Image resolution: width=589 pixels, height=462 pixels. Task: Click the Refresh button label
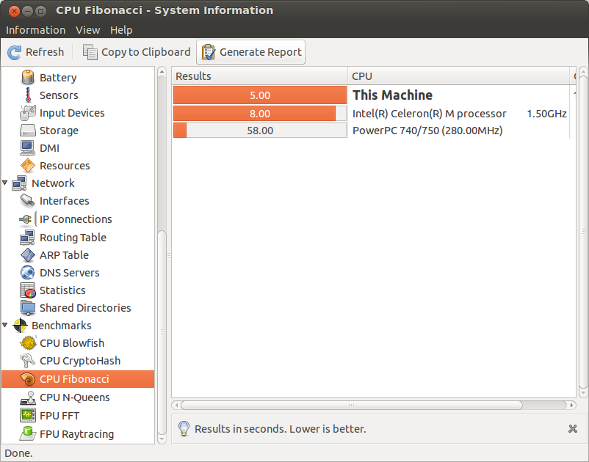(x=45, y=52)
